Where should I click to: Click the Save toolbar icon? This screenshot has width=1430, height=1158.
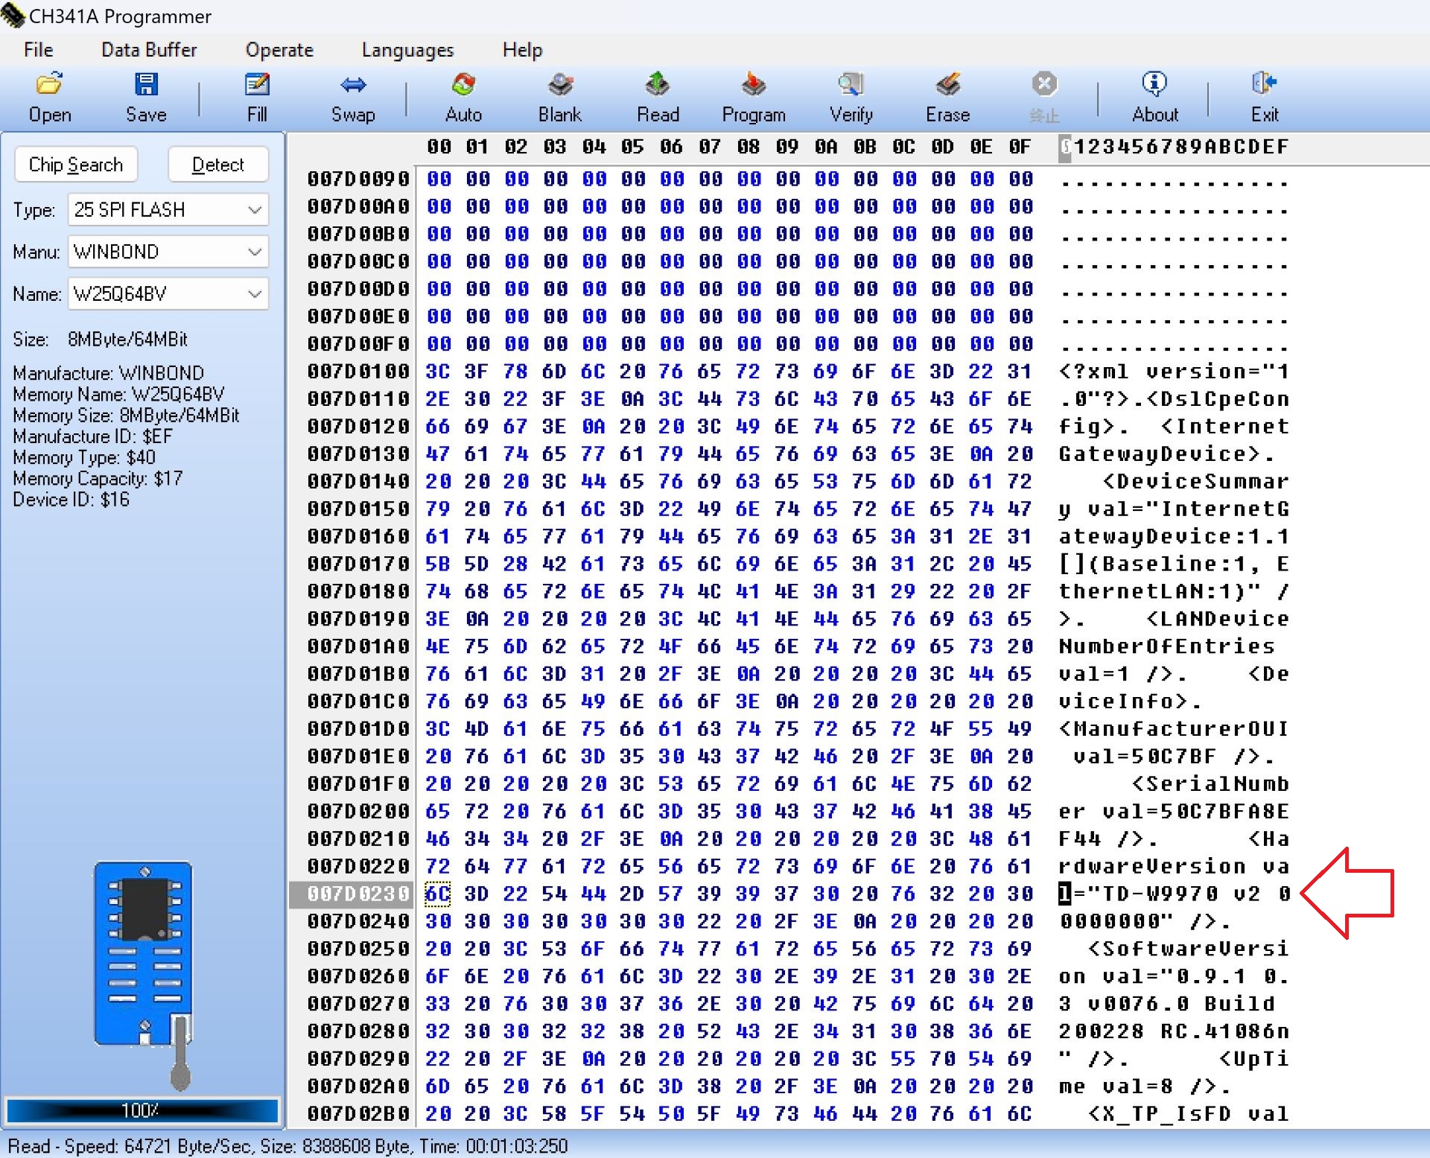[x=146, y=84]
